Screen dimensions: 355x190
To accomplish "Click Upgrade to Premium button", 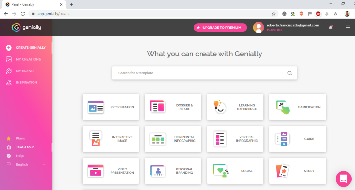I will tap(220, 28).
